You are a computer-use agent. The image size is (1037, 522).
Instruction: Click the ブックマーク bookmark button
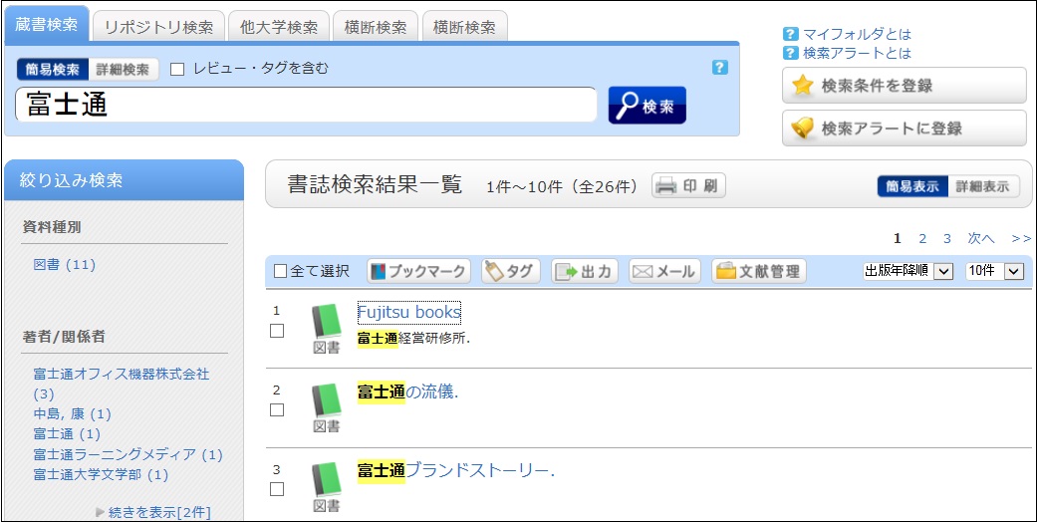coord(418,271)
